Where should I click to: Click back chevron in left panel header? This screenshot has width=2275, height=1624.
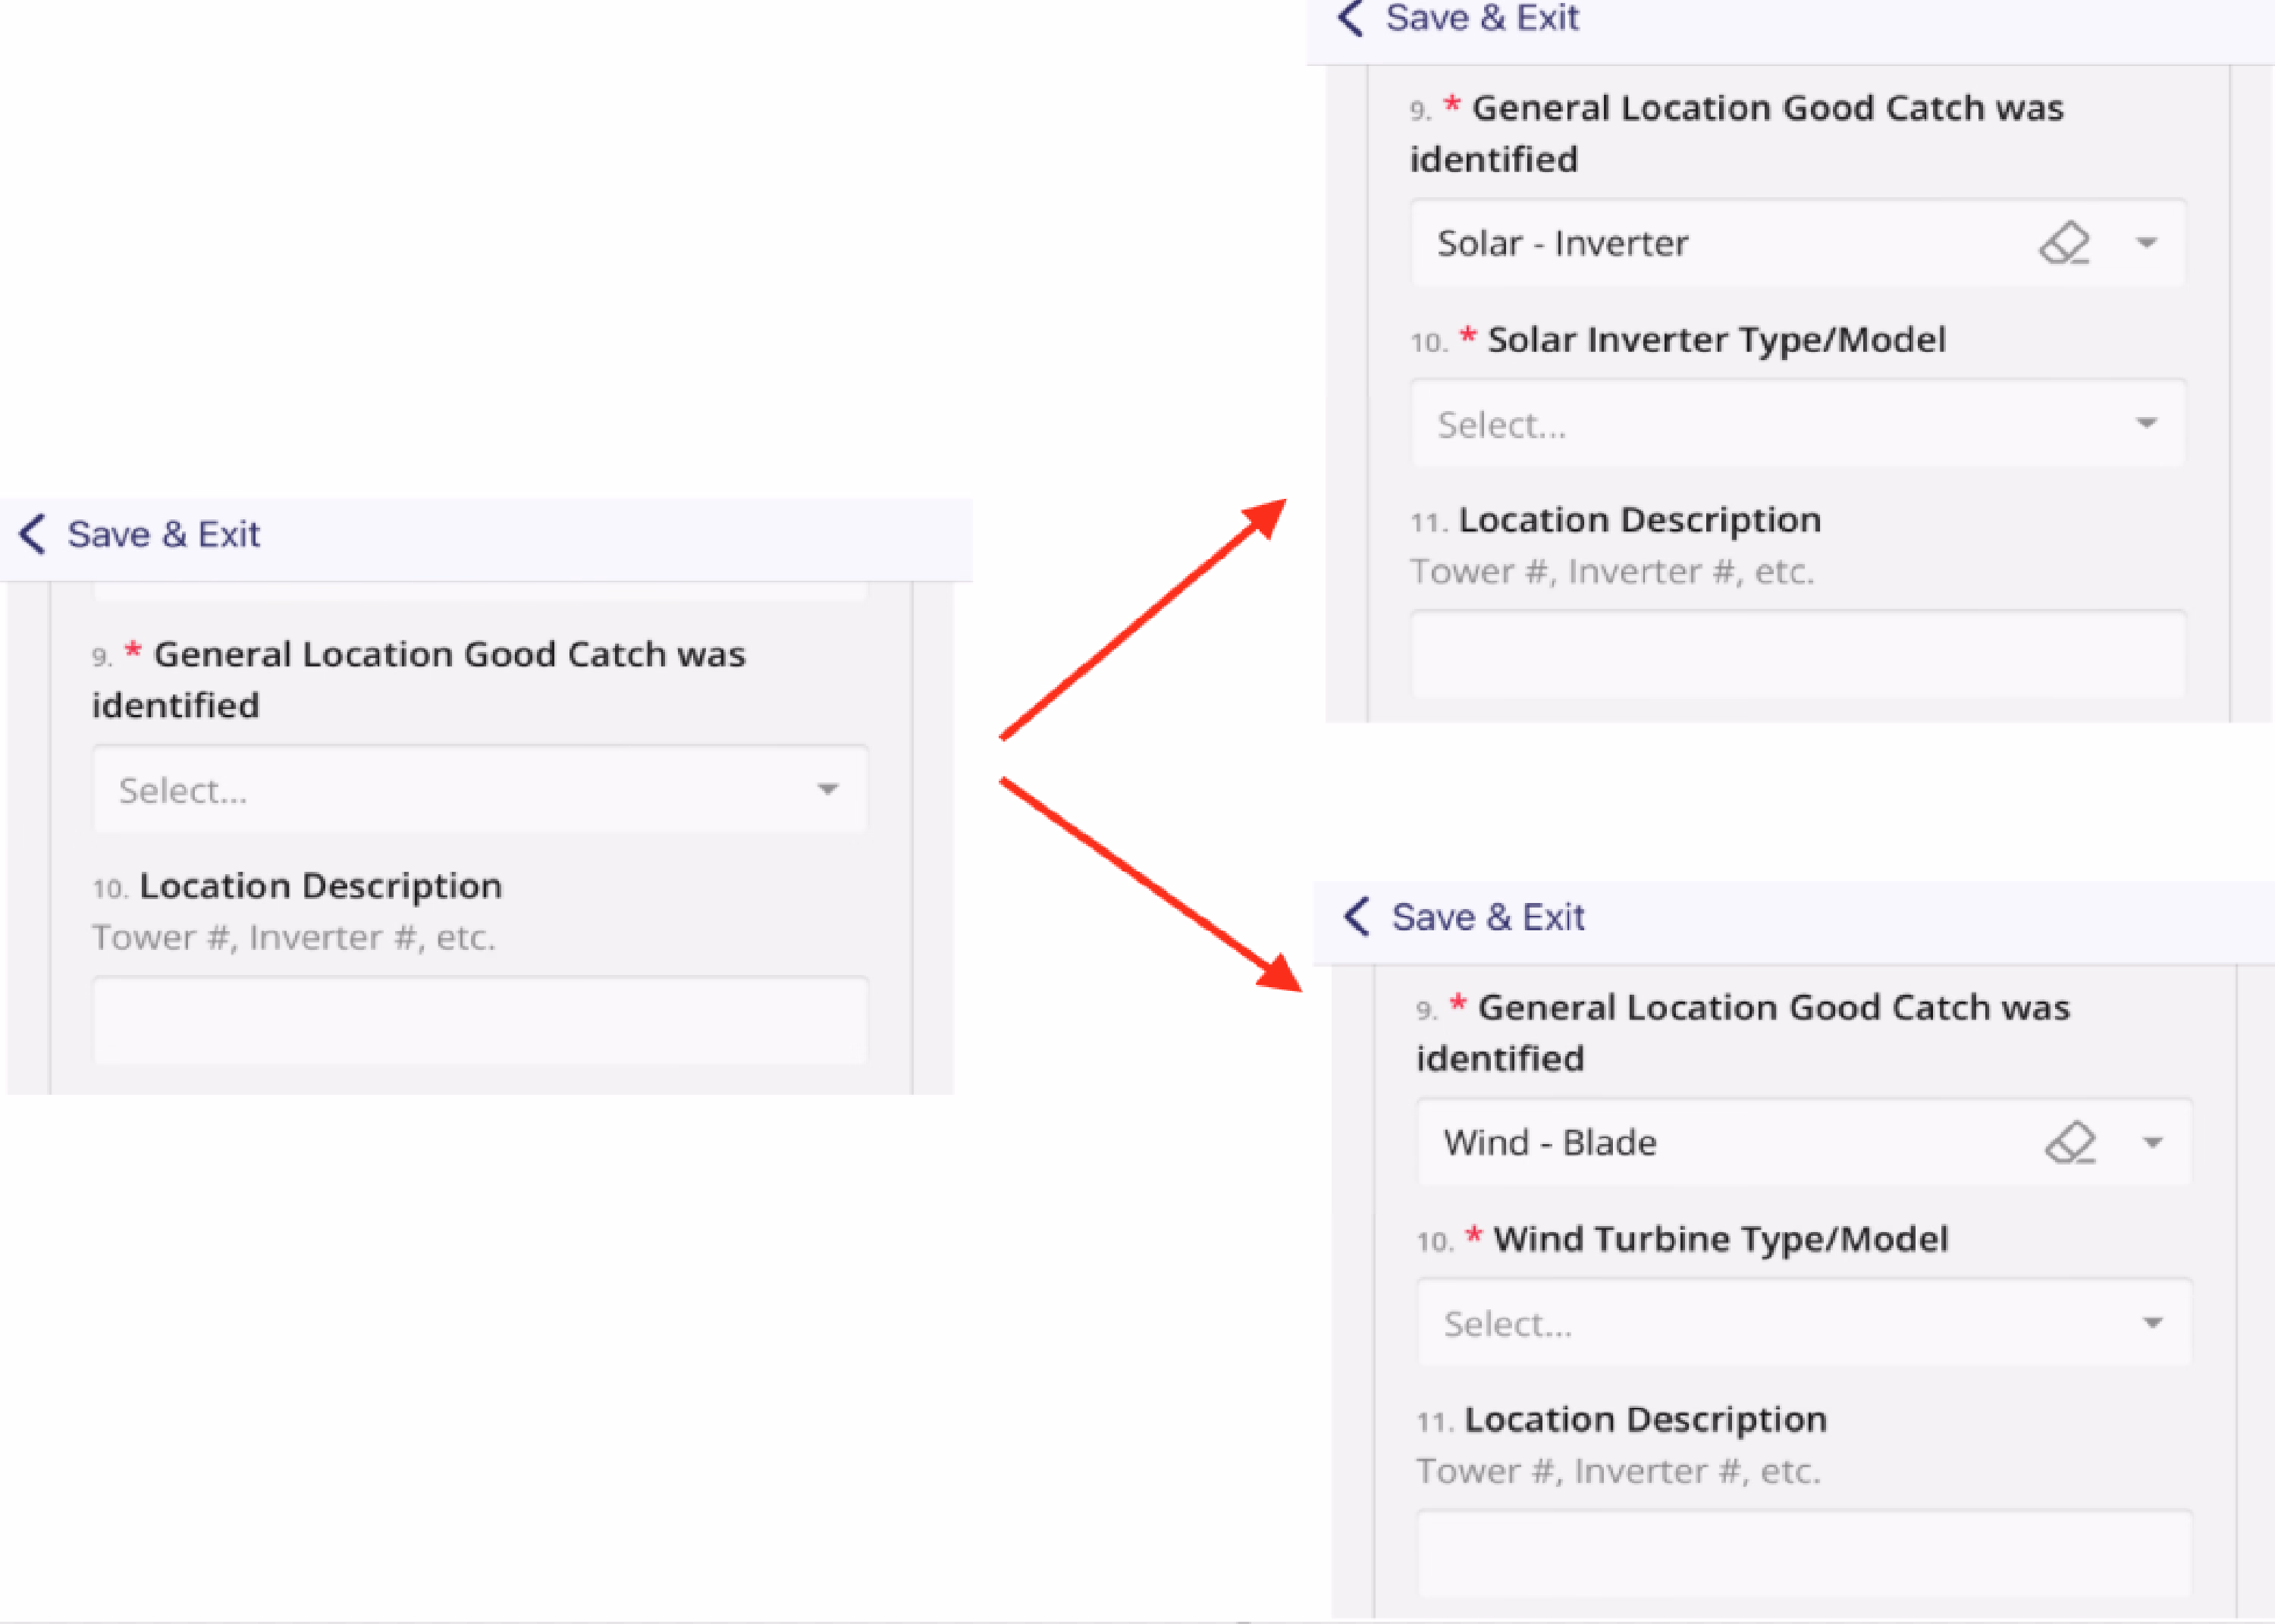click(x=32, y=534)
